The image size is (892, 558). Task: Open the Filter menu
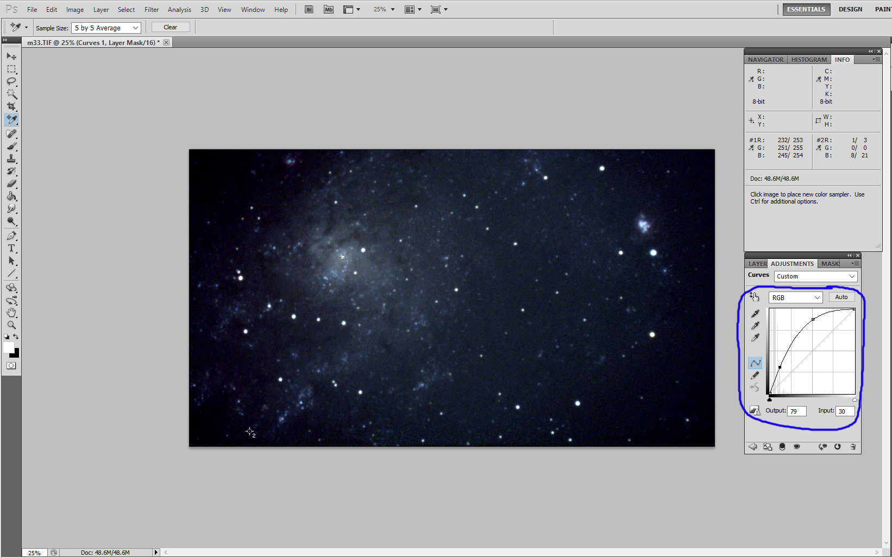pos(152,10)
